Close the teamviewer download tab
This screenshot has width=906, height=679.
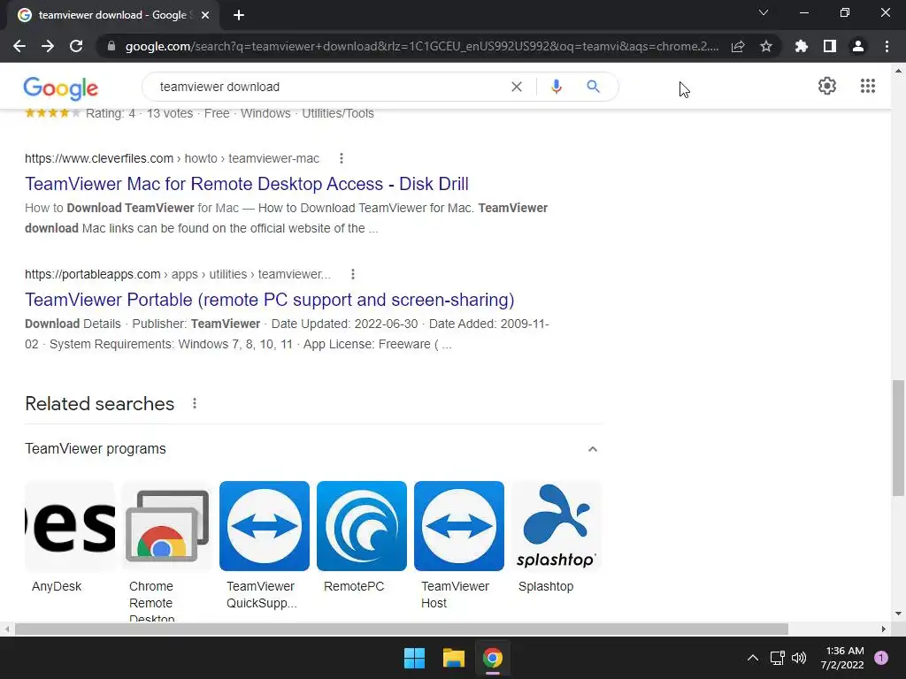point(205,15)
